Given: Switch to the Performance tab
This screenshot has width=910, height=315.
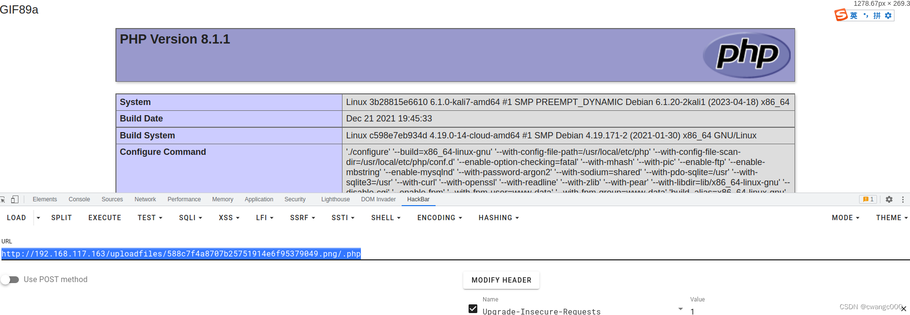Looking at the screenshot, I should pos(184,199).
